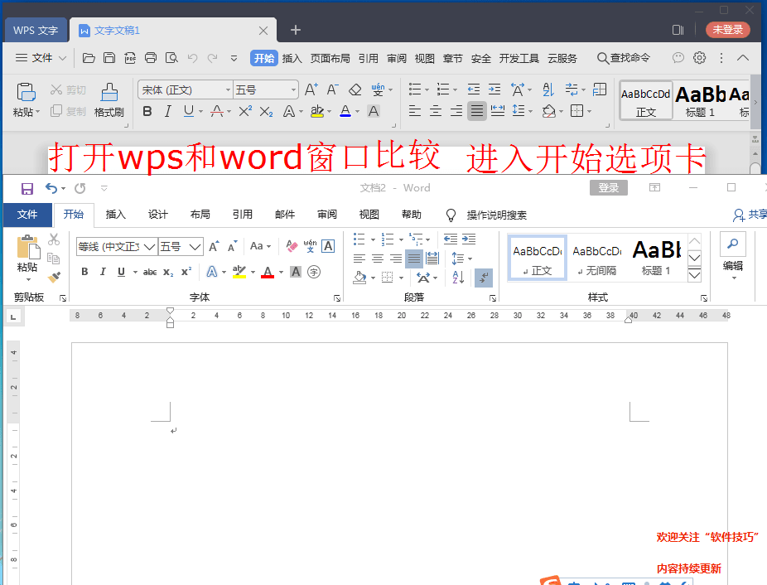Image resolution: width=767 pixels, height=585 pixels.
Task: Open Word 邮件 tab
Action: 285,215
